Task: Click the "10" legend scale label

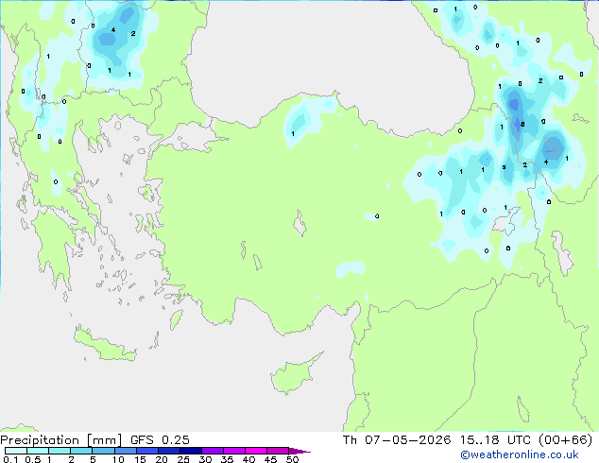Action: tap(118, 459)
